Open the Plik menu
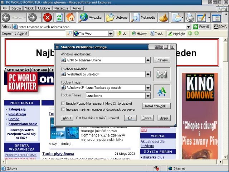Screen dimensions: 229x172 pos(5,8)
